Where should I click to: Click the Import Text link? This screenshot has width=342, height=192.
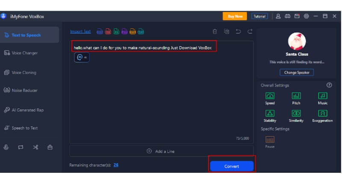click(80, 31)
